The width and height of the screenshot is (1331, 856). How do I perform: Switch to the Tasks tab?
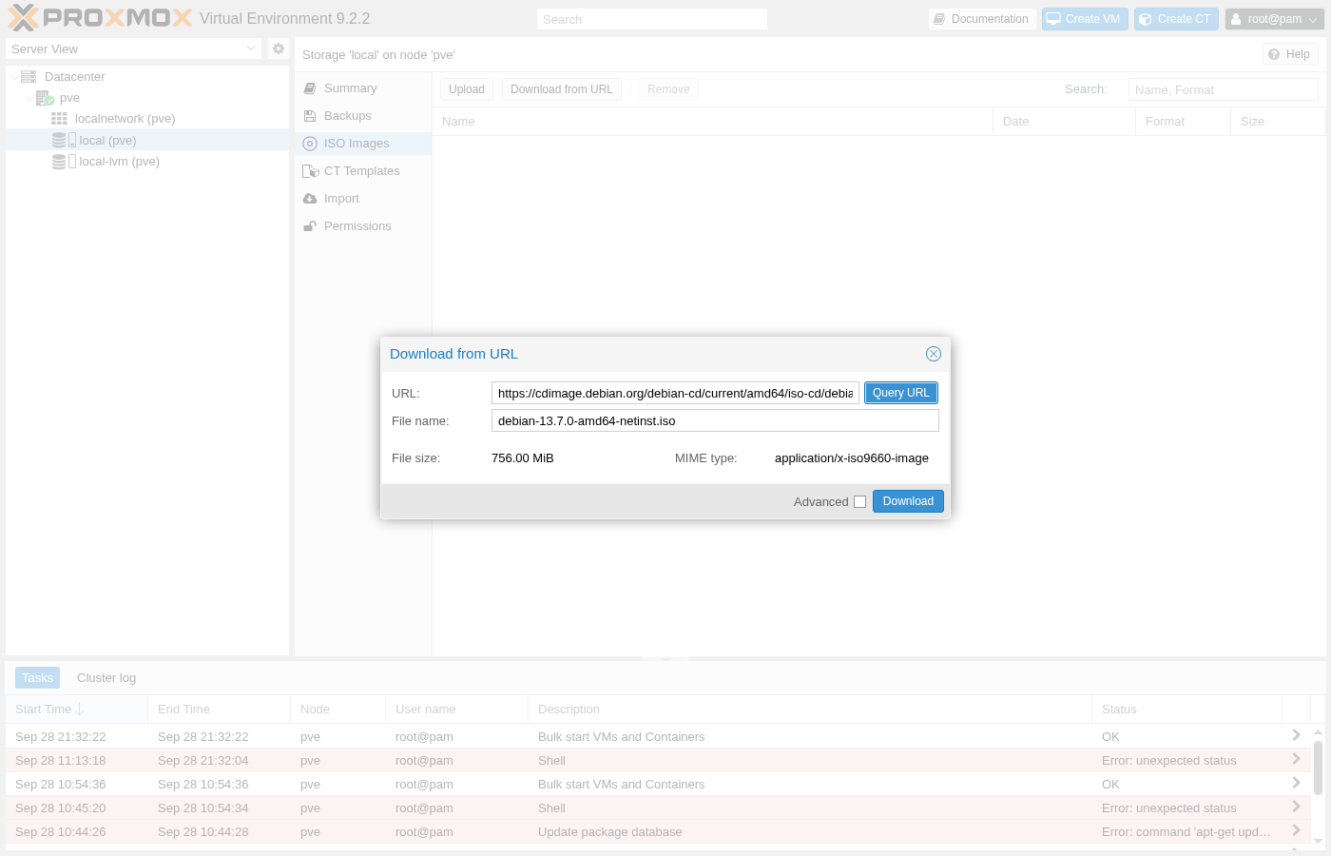click(37, 677)
